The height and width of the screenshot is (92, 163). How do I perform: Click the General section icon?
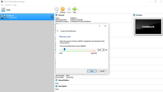point(56,15)
